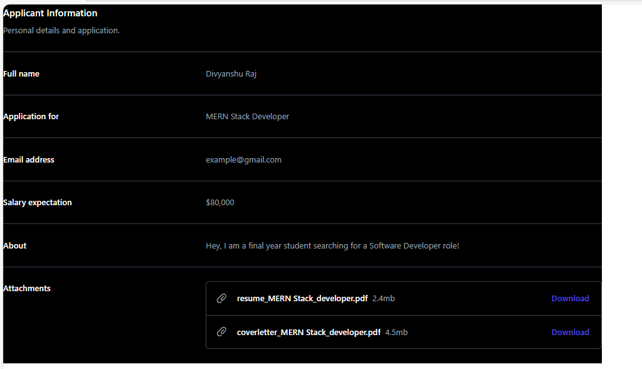Click the 4.5mb file size

[x=396, y=333]
